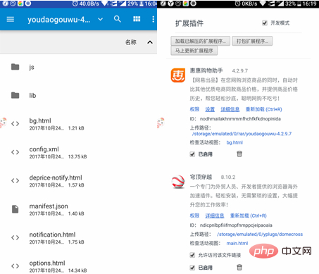The height and width of the screenshot is (274, 319).
Task: Click 重新加载 (Ctrl+R) for 惠惠购物助手
Action: pos(263,109)
